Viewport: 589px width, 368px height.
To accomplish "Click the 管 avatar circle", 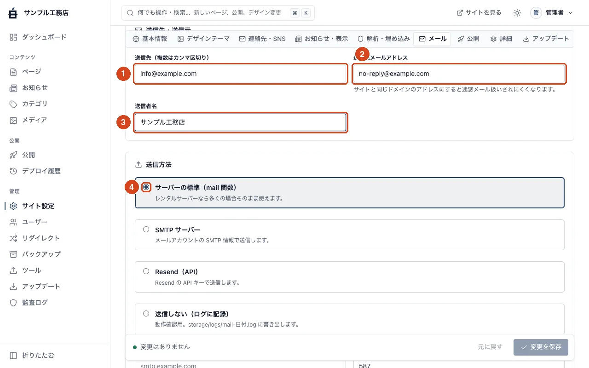I will [x=536, y=13].
